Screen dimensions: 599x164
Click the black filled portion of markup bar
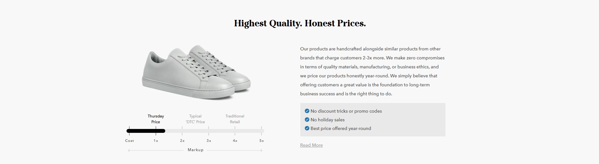pyautogui.click(x=146, y=131)
